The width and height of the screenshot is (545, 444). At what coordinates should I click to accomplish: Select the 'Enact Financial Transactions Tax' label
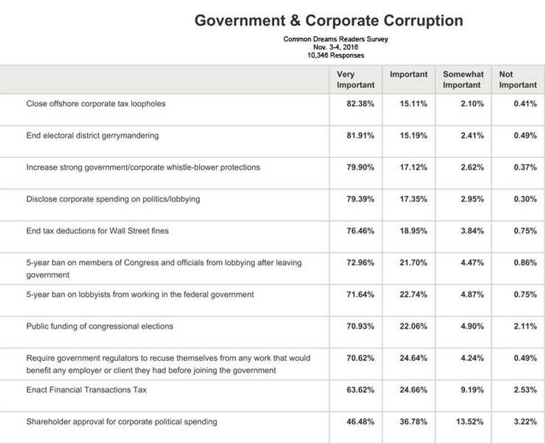86,390
